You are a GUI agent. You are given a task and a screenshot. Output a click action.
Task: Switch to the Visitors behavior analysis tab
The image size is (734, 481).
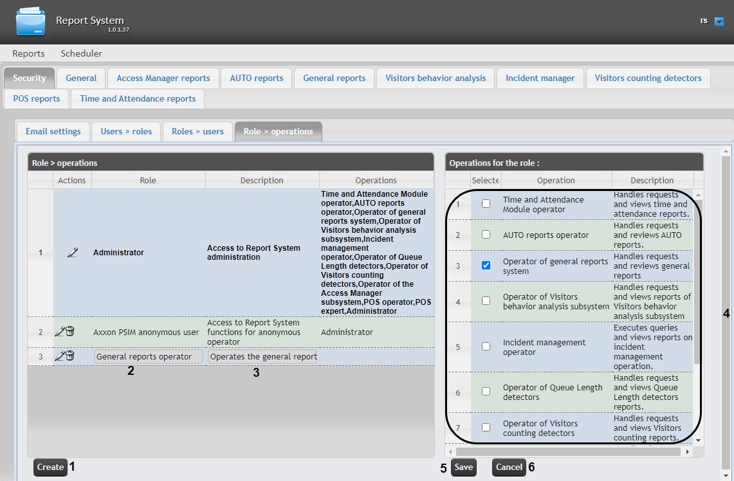click(x=436, y=78)
